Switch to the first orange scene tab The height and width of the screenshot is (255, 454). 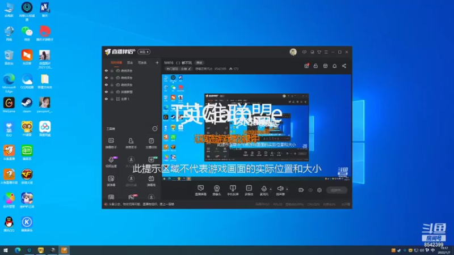point(116,63)
